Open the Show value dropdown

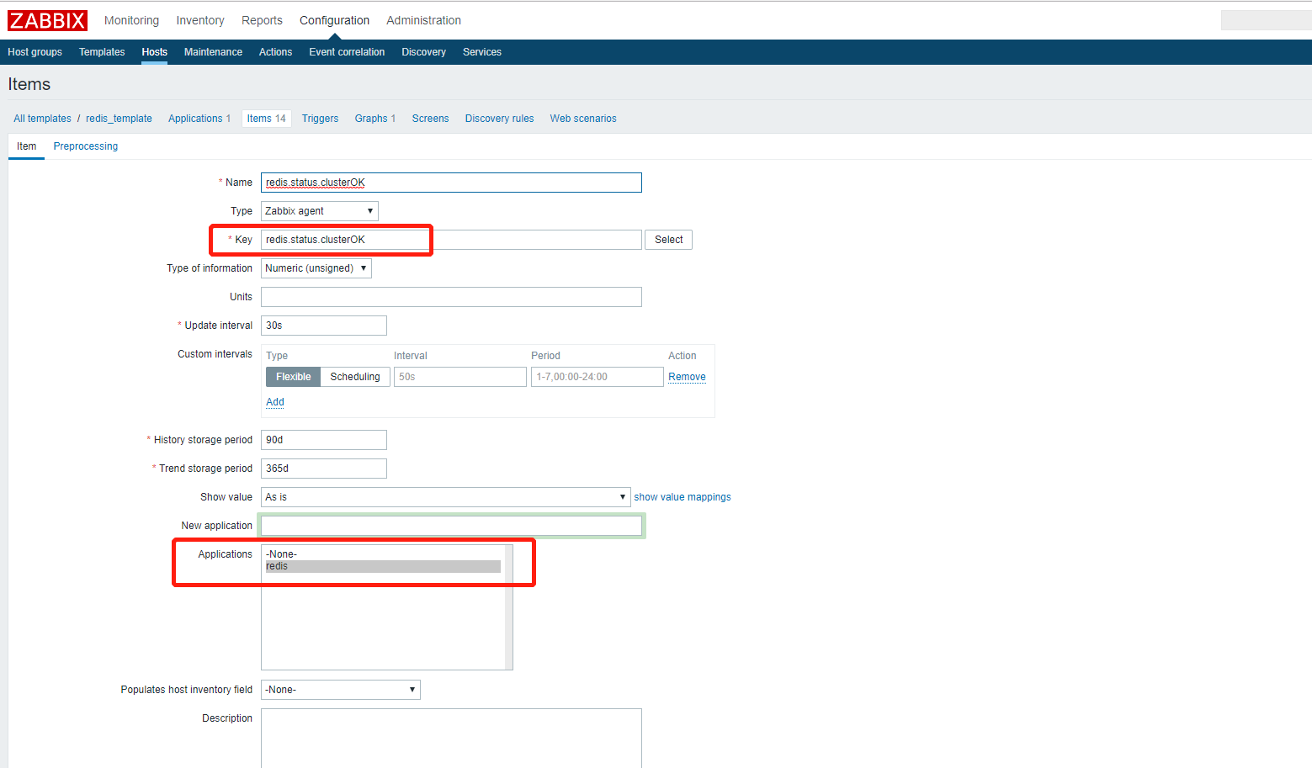click(446, 497)
